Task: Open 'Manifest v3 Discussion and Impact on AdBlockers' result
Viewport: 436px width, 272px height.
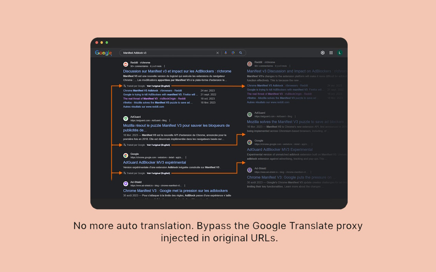Action: tap(297, 71)
